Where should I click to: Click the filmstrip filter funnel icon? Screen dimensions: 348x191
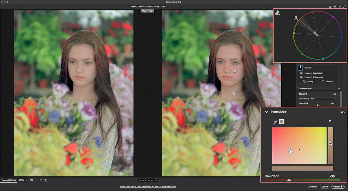tap(46, 180)
